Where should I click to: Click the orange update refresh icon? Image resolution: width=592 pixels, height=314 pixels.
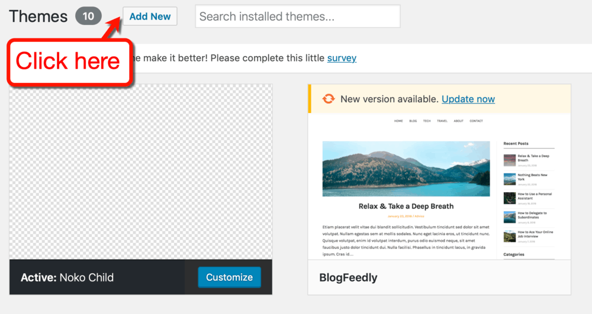coord(329,99)
